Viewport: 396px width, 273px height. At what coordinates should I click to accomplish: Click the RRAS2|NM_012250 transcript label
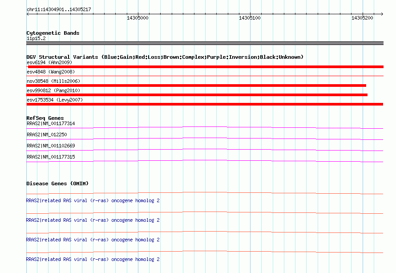pos(47,135)
